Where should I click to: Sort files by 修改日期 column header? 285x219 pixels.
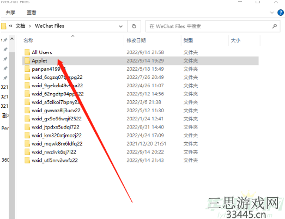click(x=136, y=40)
